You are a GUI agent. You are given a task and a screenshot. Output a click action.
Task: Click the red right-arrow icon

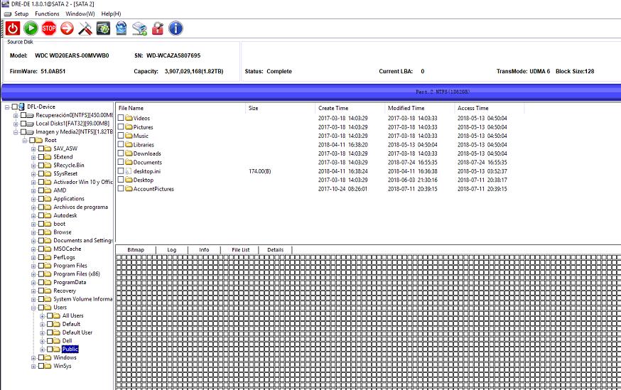point(67,28)
